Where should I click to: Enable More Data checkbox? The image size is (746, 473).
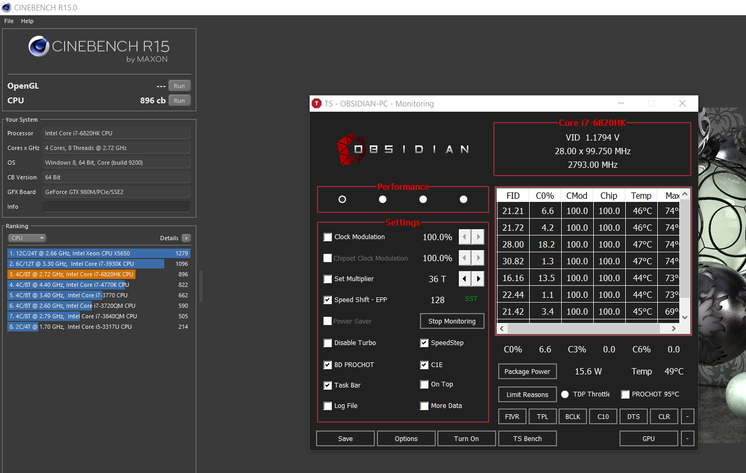point(424,406)
